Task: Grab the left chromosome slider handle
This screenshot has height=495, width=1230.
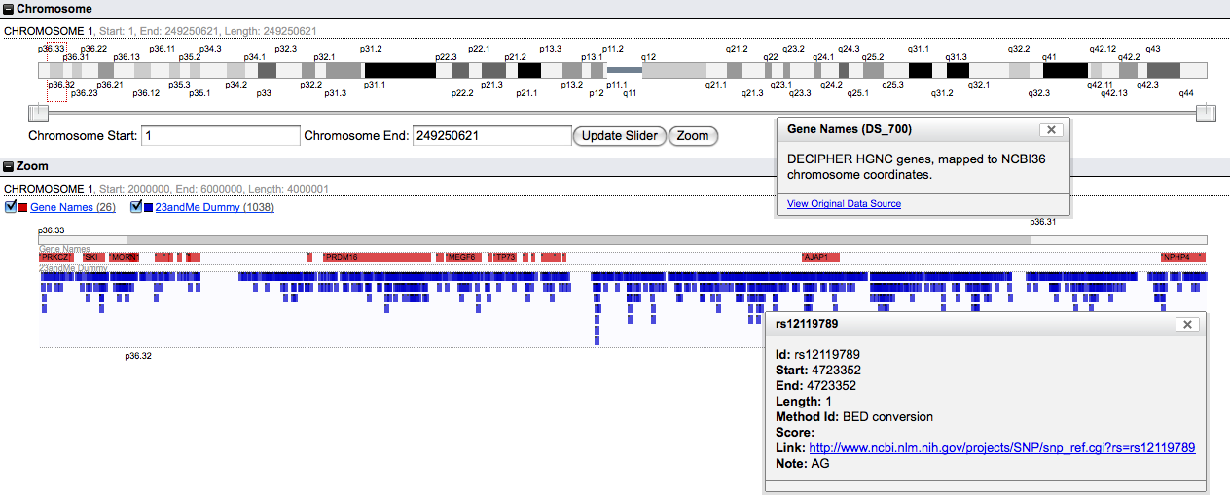Action: pos(39,113)
